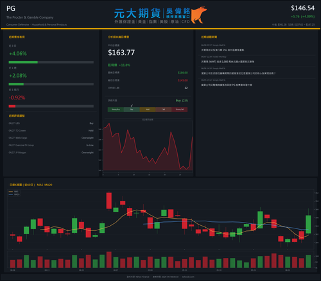Screen dimensions: 321x281
Task: Click the 04/27 UBS rating row
Action: click(x=51, y=123)
